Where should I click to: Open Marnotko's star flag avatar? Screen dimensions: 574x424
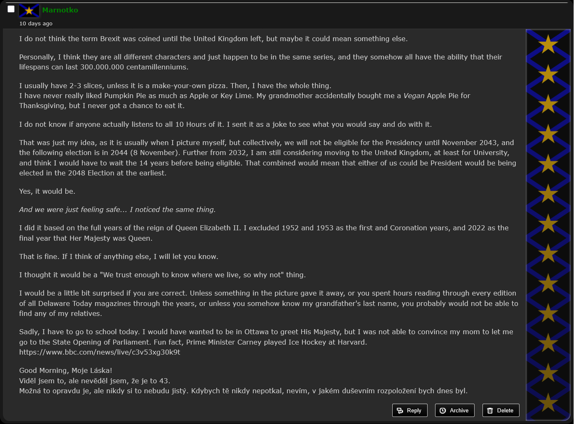(29, 10)
